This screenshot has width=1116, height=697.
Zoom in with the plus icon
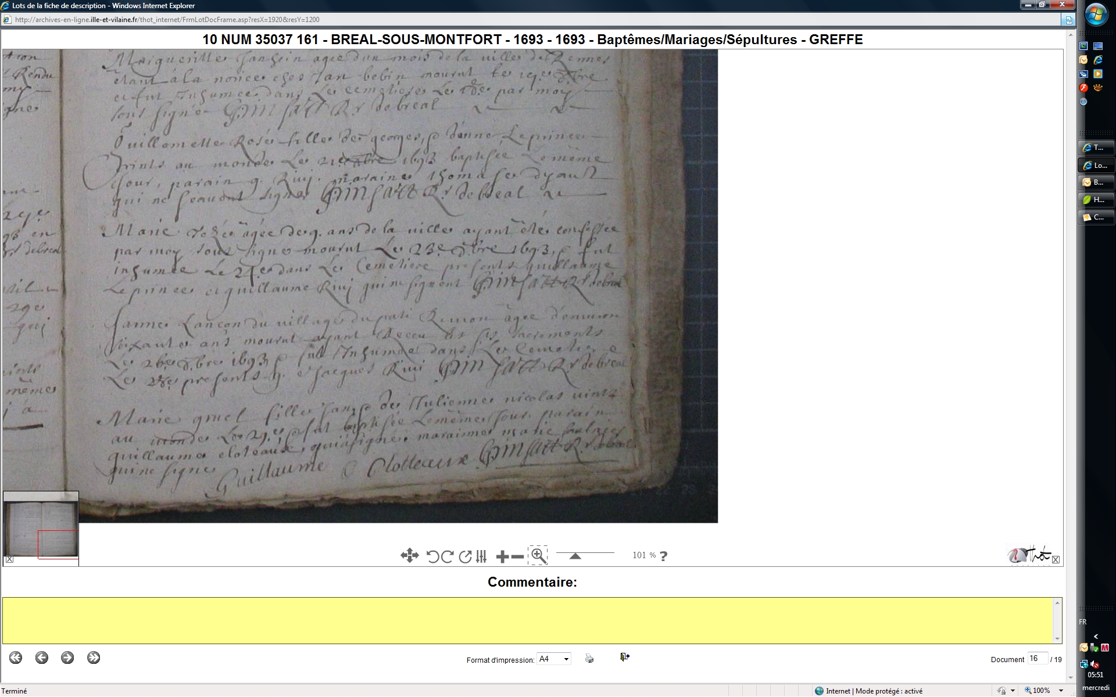coord(502,557)
